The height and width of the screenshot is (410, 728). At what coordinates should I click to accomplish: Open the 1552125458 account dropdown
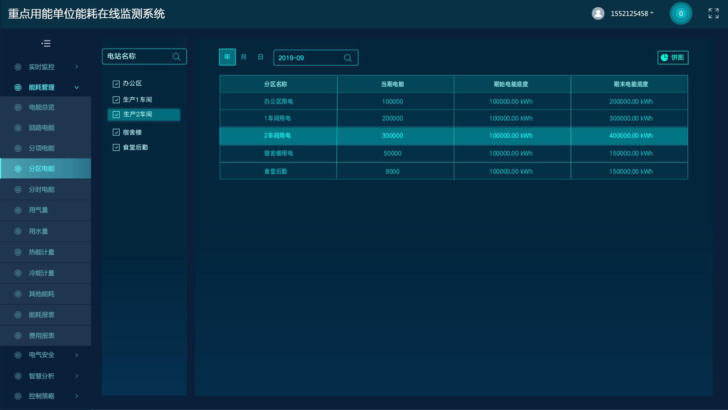(632, 14)
